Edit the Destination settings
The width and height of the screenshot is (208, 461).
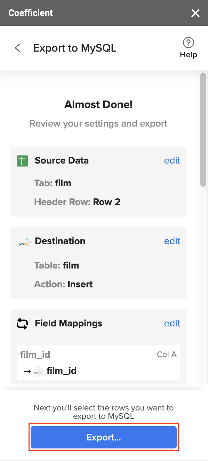point(172,241)
